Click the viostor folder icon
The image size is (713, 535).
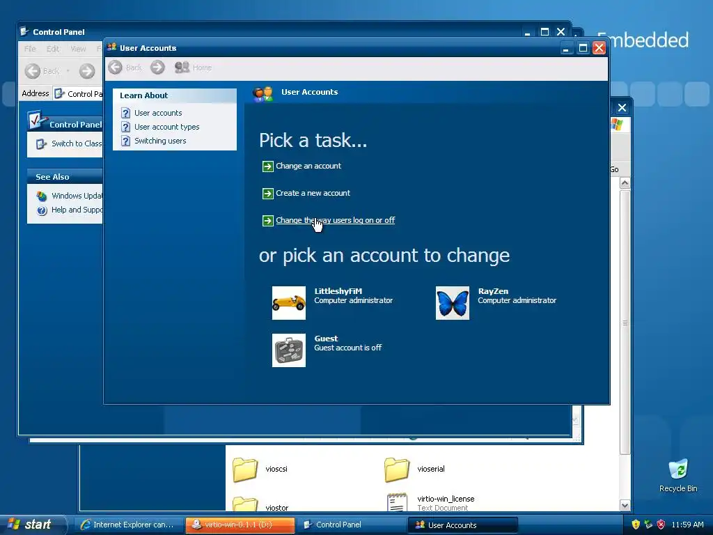click(245, 504)
